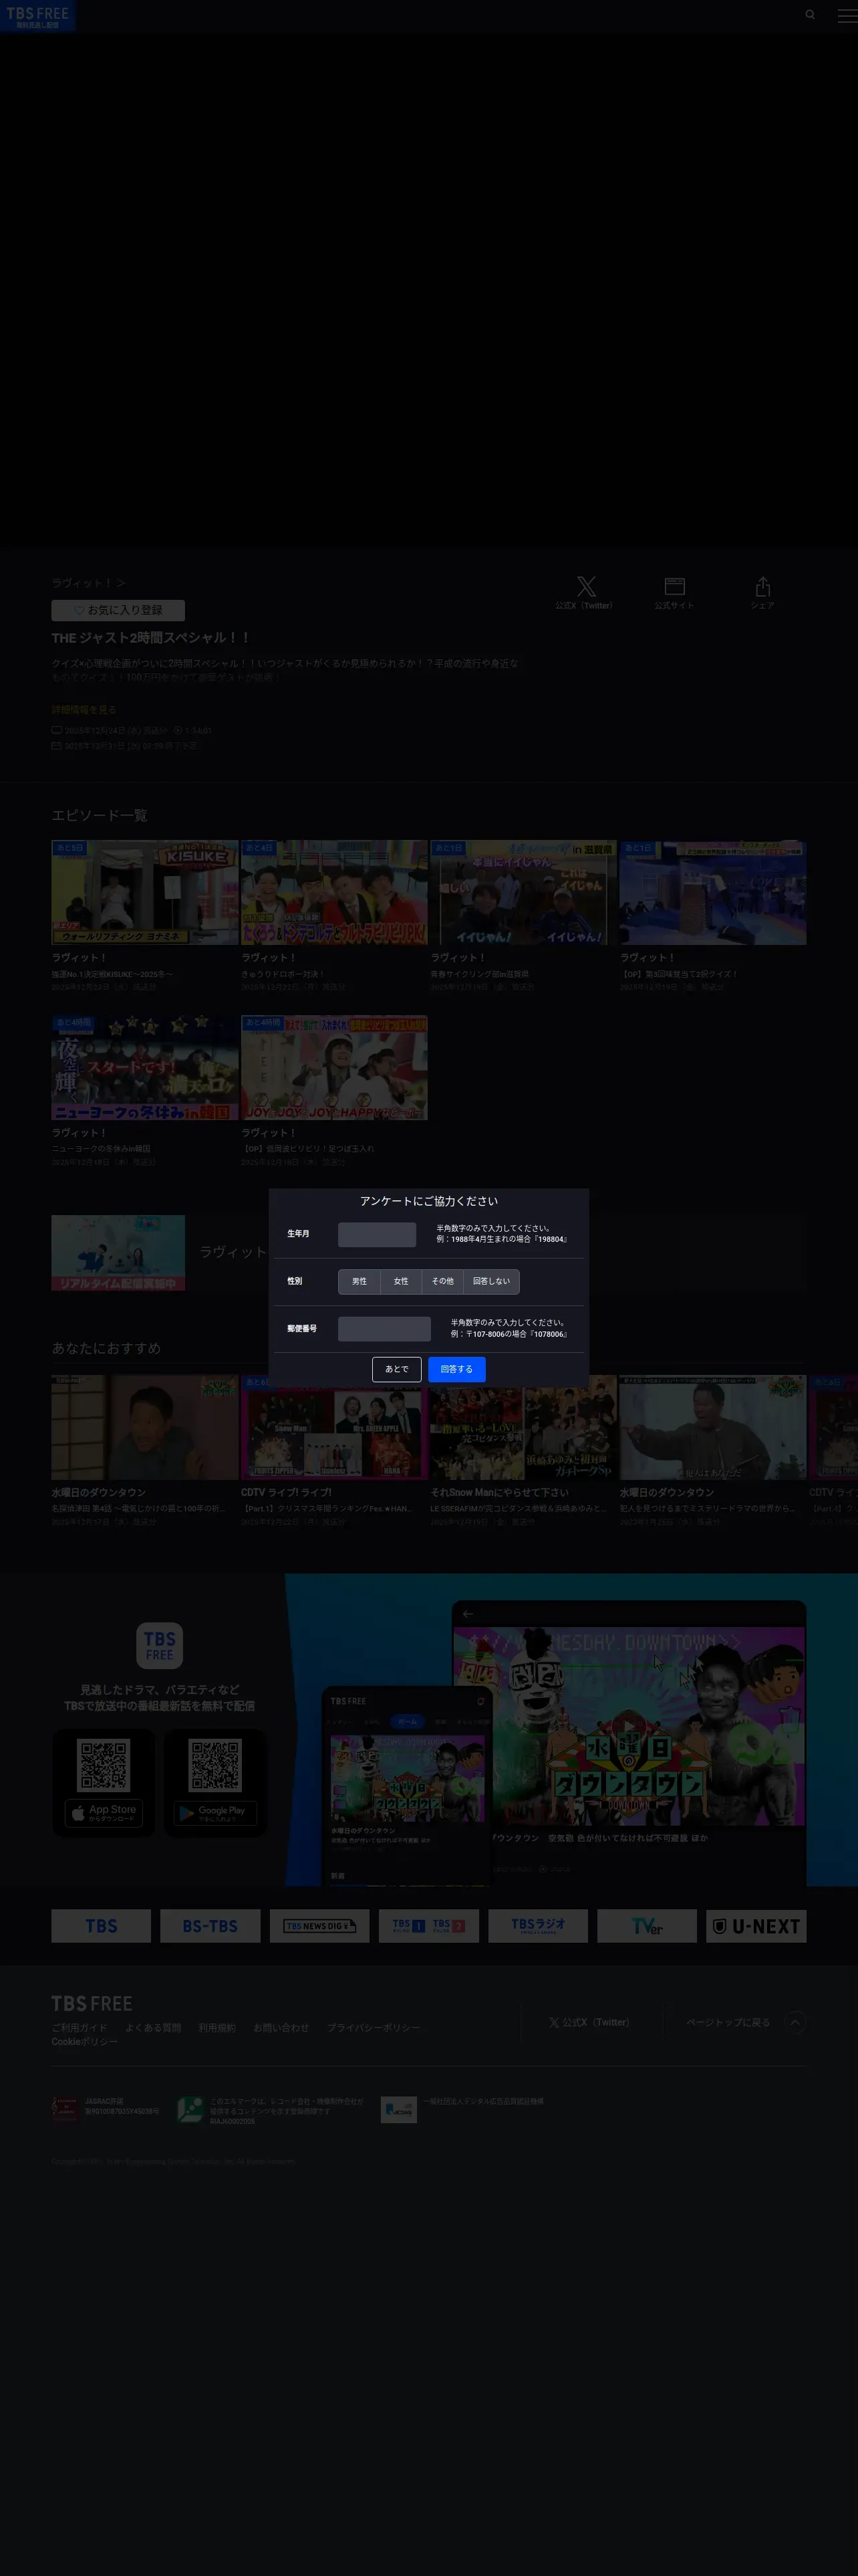Click the Google Play QR code image
The image size is (858, 2576).
click(216, 1766)
